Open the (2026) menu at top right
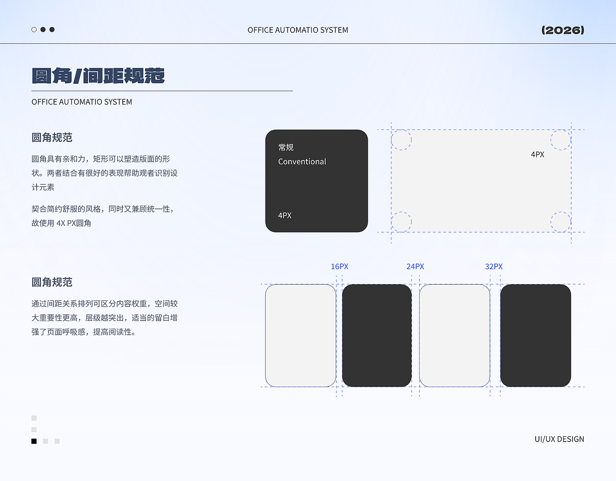The height and width of the screenshot is (481, 616). point(563,29)
